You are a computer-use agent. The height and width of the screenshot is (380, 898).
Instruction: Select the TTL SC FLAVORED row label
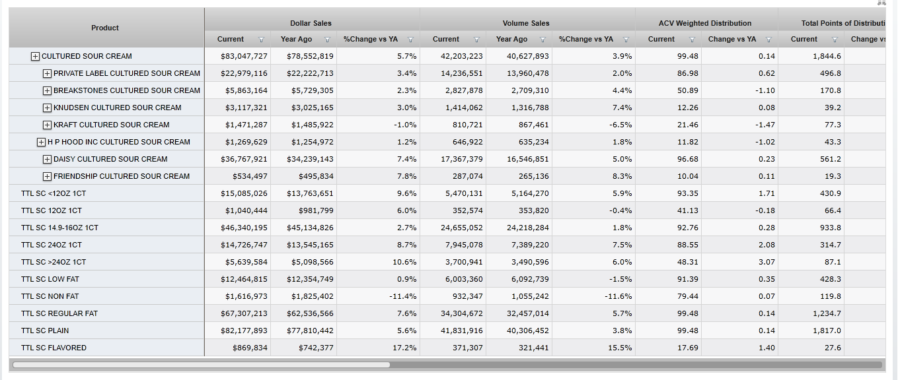pyautogui.click(x=54, y=348)
